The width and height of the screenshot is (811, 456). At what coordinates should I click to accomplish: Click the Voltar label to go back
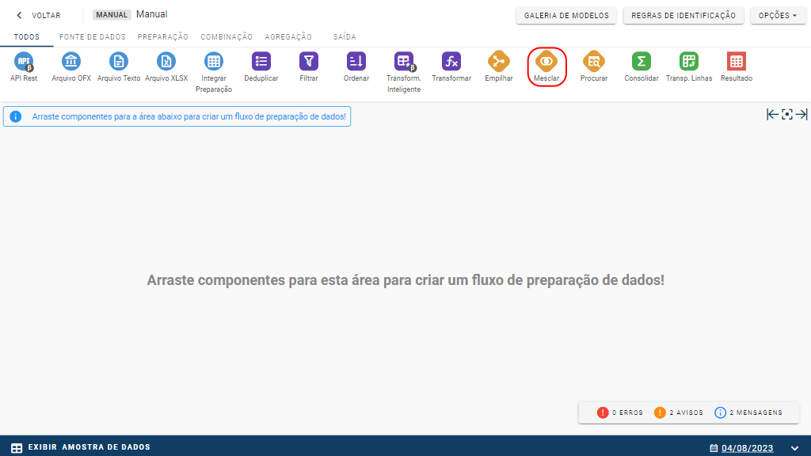coord(46,16)
